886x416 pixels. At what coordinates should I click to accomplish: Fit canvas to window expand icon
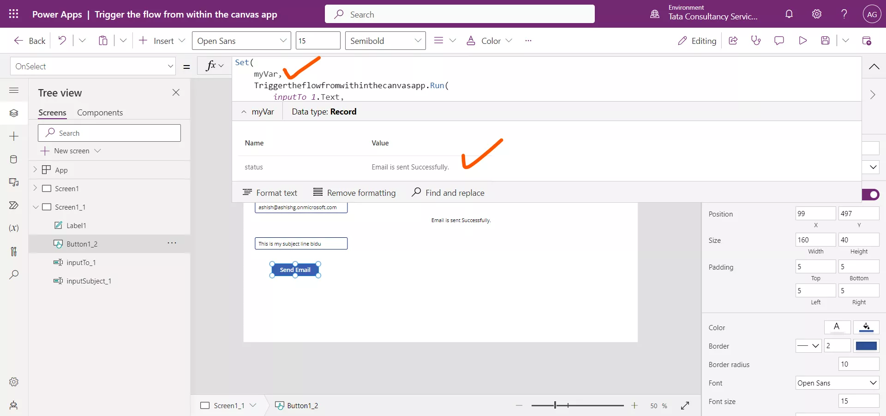685,405
